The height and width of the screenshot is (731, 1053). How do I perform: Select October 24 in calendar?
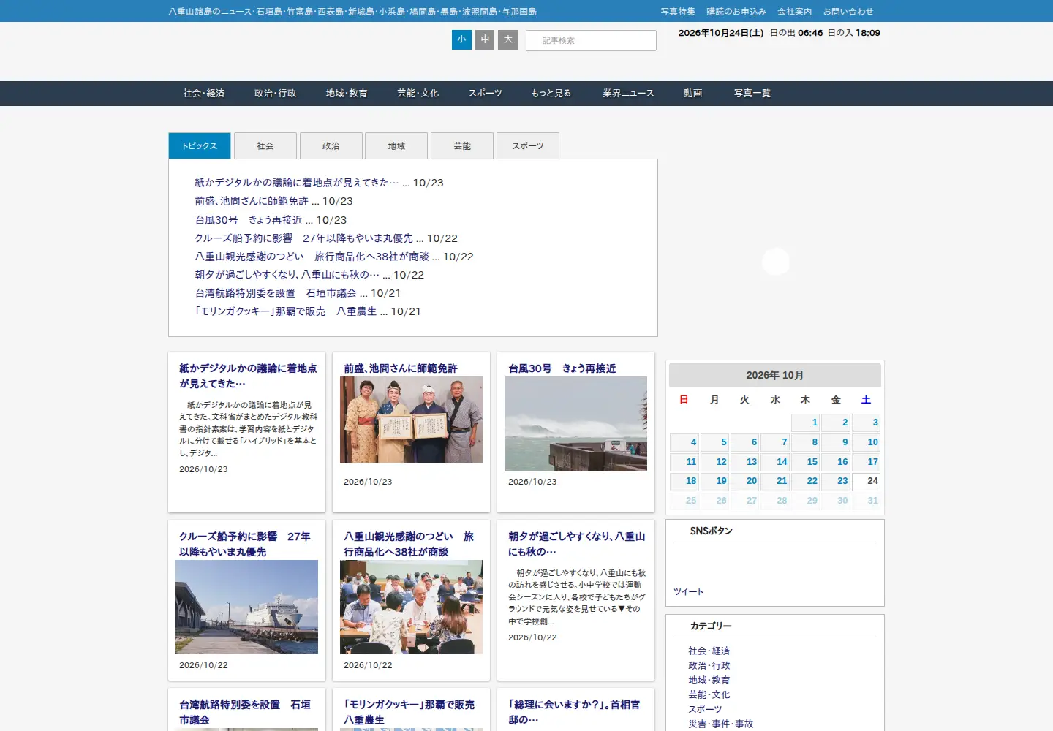(x=866, y=481)
